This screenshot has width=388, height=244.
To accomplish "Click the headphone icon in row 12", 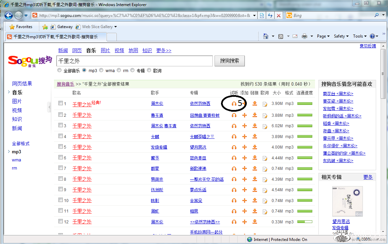I will point(234,222).
